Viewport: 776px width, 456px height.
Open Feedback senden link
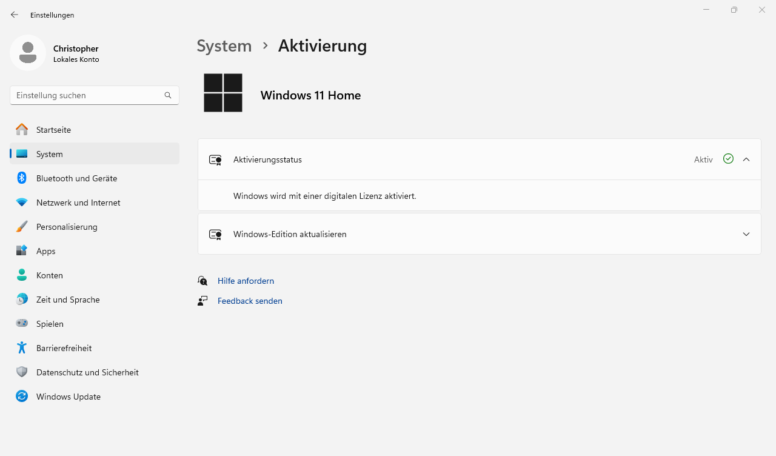click(x=250, y=301)
